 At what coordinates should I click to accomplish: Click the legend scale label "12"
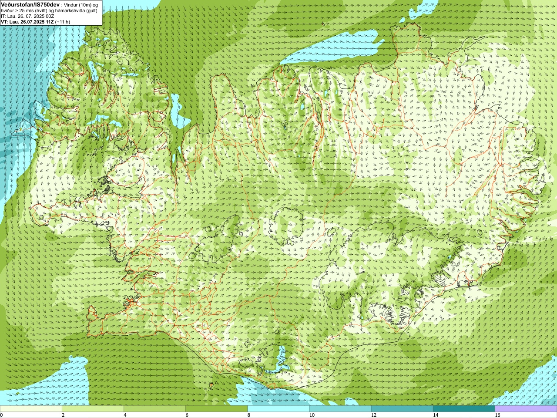click(x=374, y=415)
